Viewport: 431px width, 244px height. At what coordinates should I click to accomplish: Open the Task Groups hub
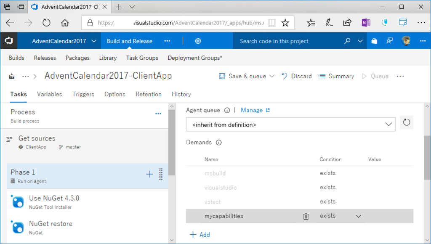coord(142,58)
